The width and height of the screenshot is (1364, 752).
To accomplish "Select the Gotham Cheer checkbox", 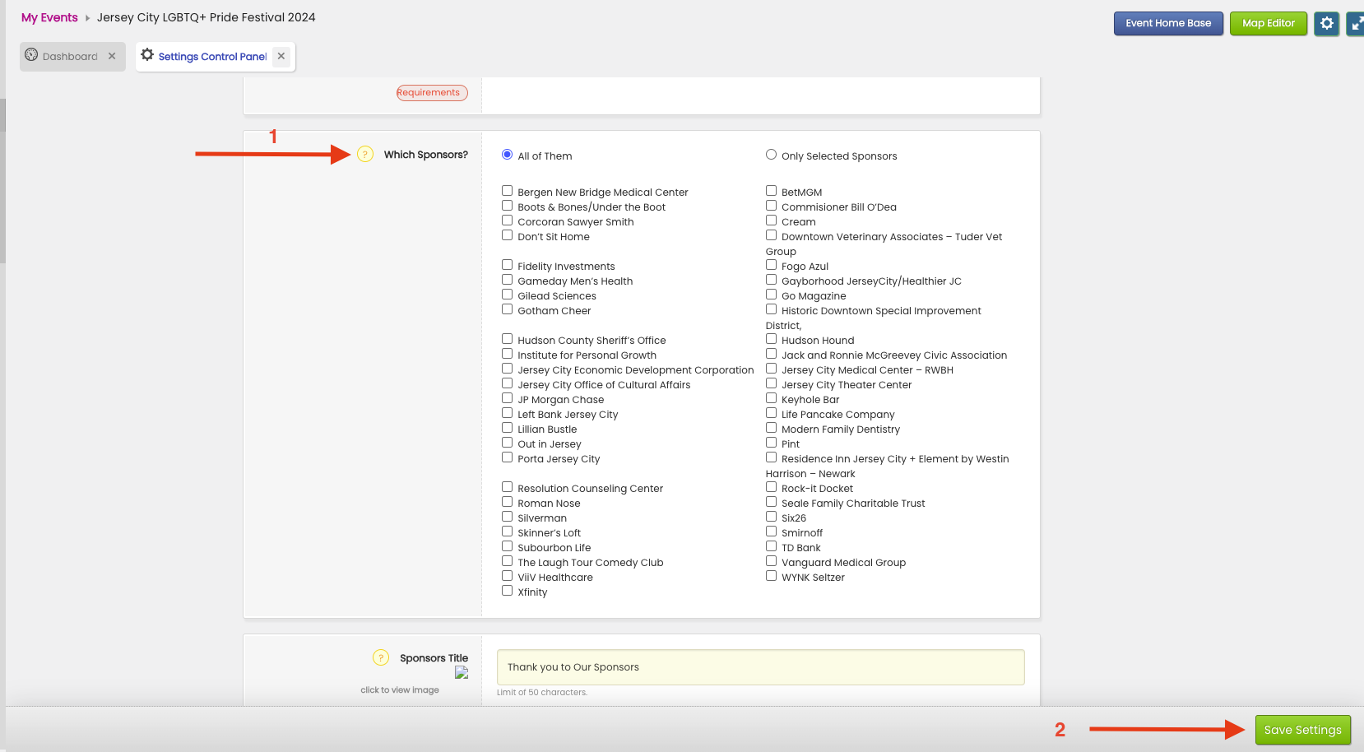I will pyautogui.click(x=508, y=309).
